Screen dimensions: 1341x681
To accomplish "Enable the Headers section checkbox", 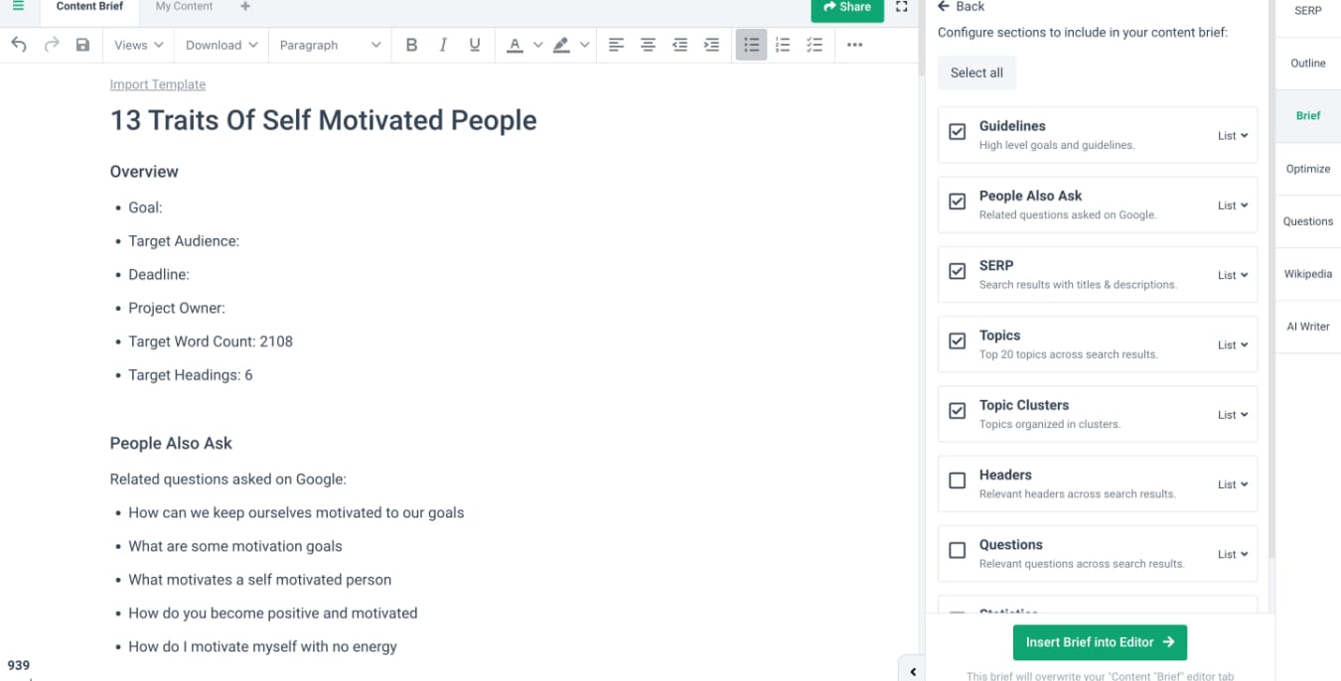I will click(958, 480).
